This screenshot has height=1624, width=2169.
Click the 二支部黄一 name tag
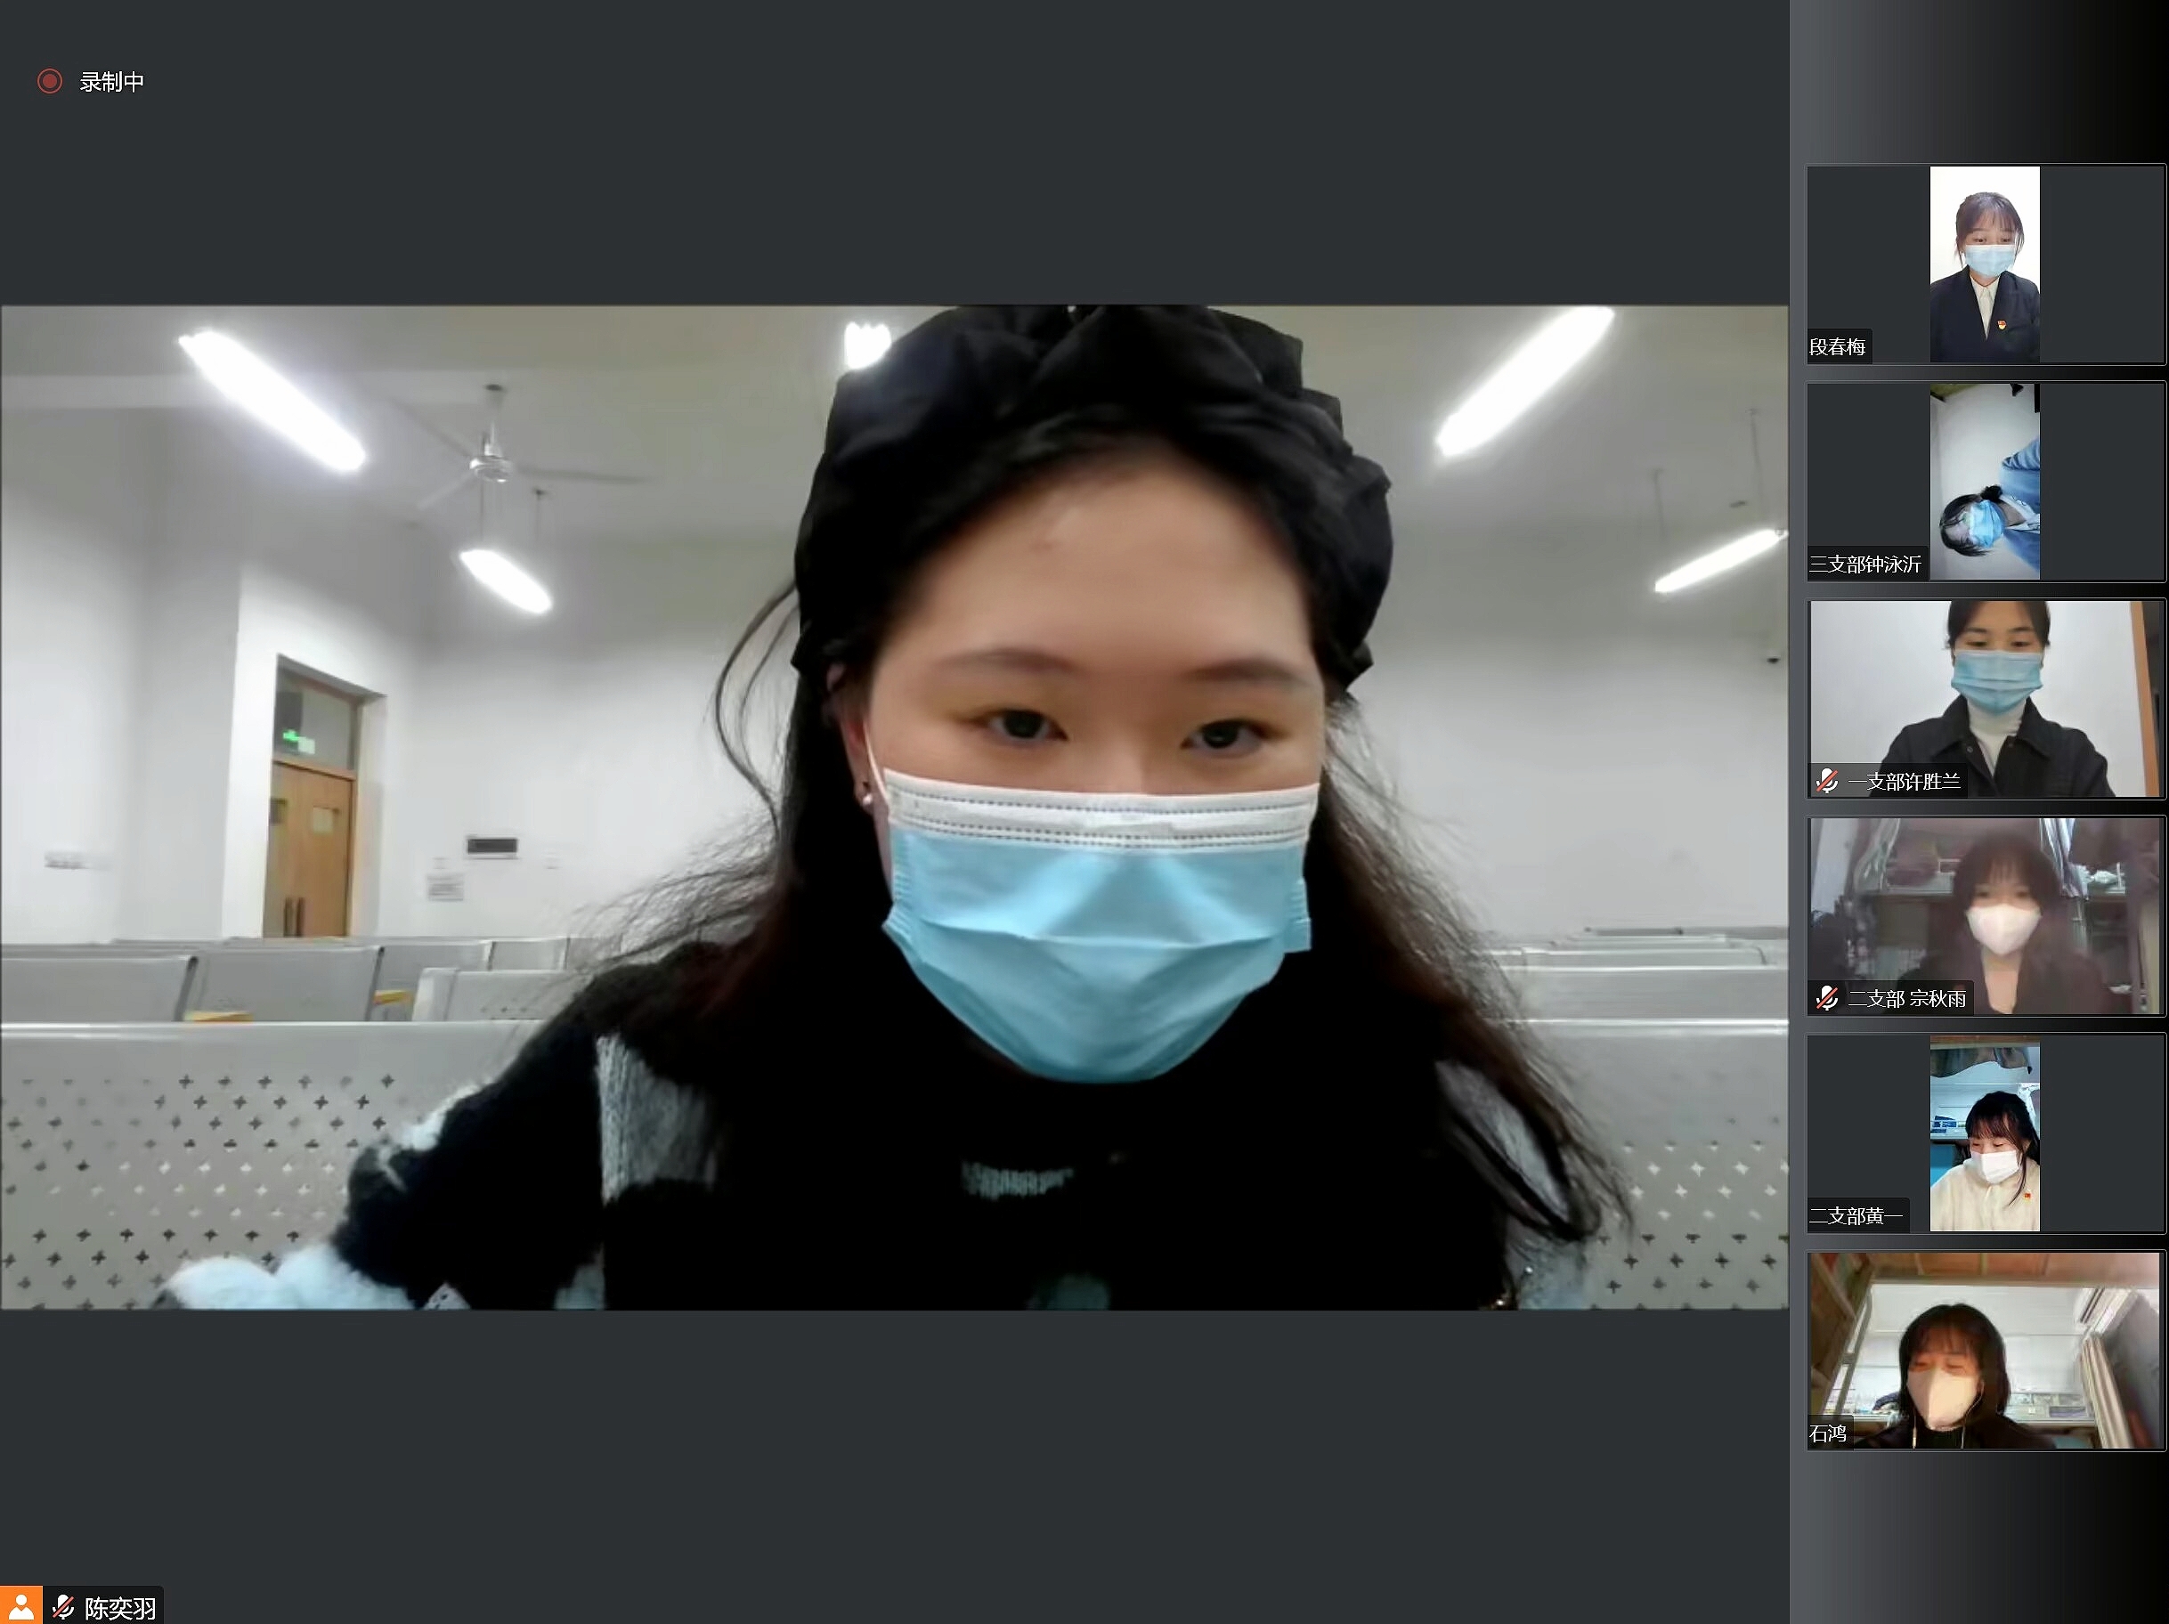pyautogui.click(x=1856, y=1216)
